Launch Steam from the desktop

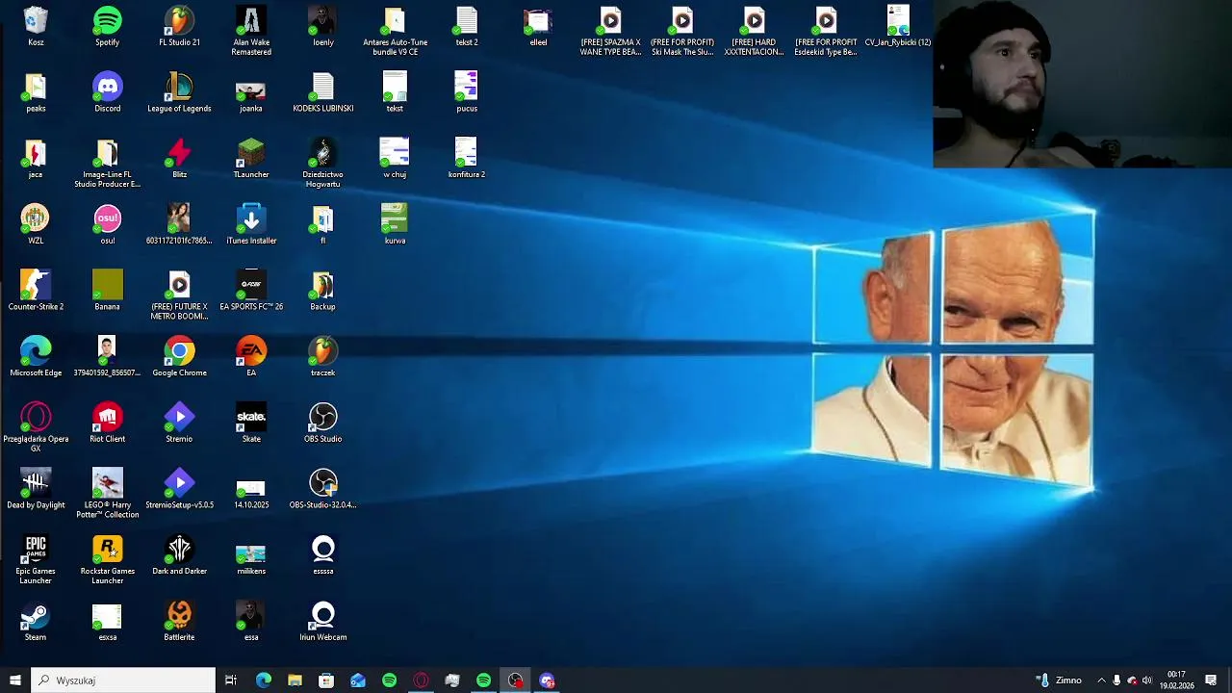click(x=36, y=622)
